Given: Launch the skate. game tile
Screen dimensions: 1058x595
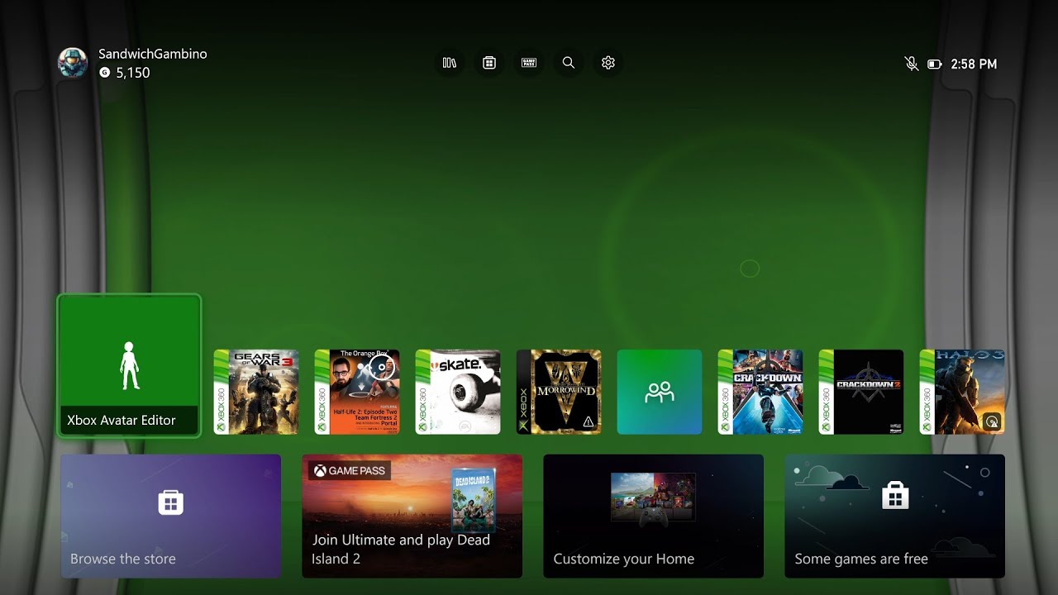Looking at the screenshot, I should [458, 392].
